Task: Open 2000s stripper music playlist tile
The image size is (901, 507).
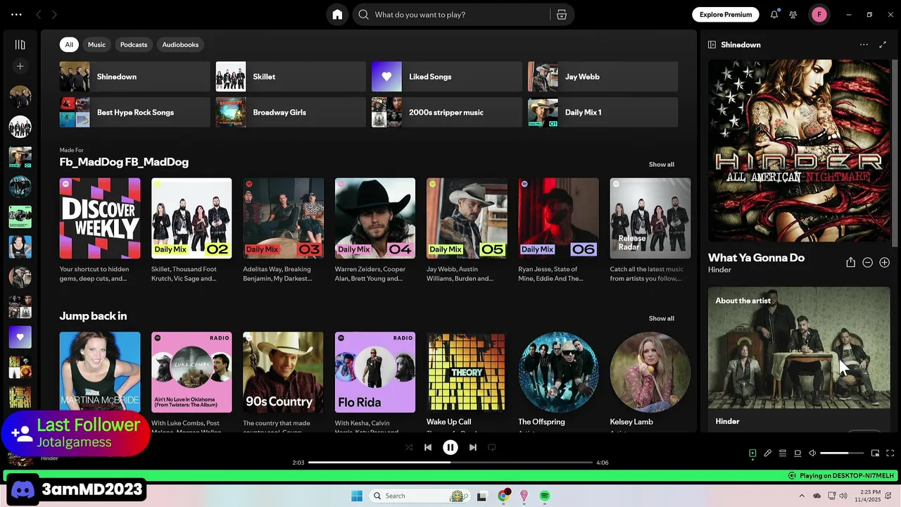Action: click(x=447, y=113)
